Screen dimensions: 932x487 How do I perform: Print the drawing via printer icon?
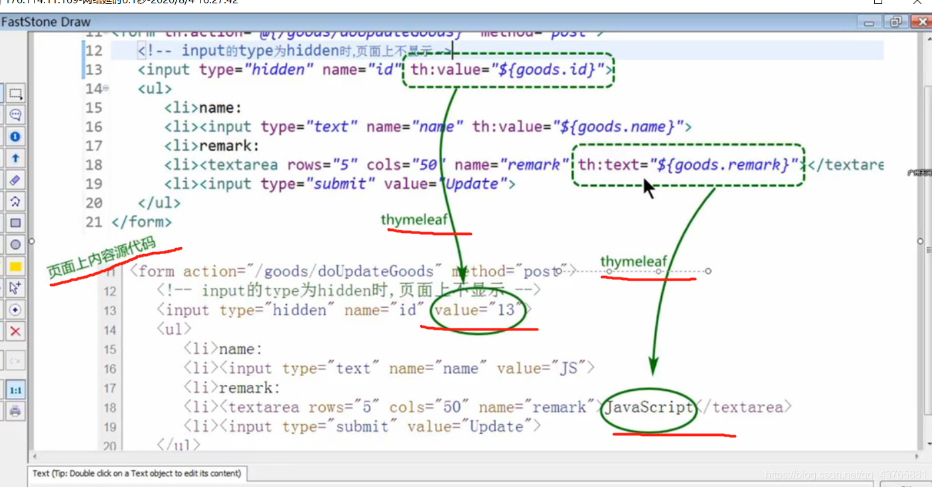(x=15, y=412)
